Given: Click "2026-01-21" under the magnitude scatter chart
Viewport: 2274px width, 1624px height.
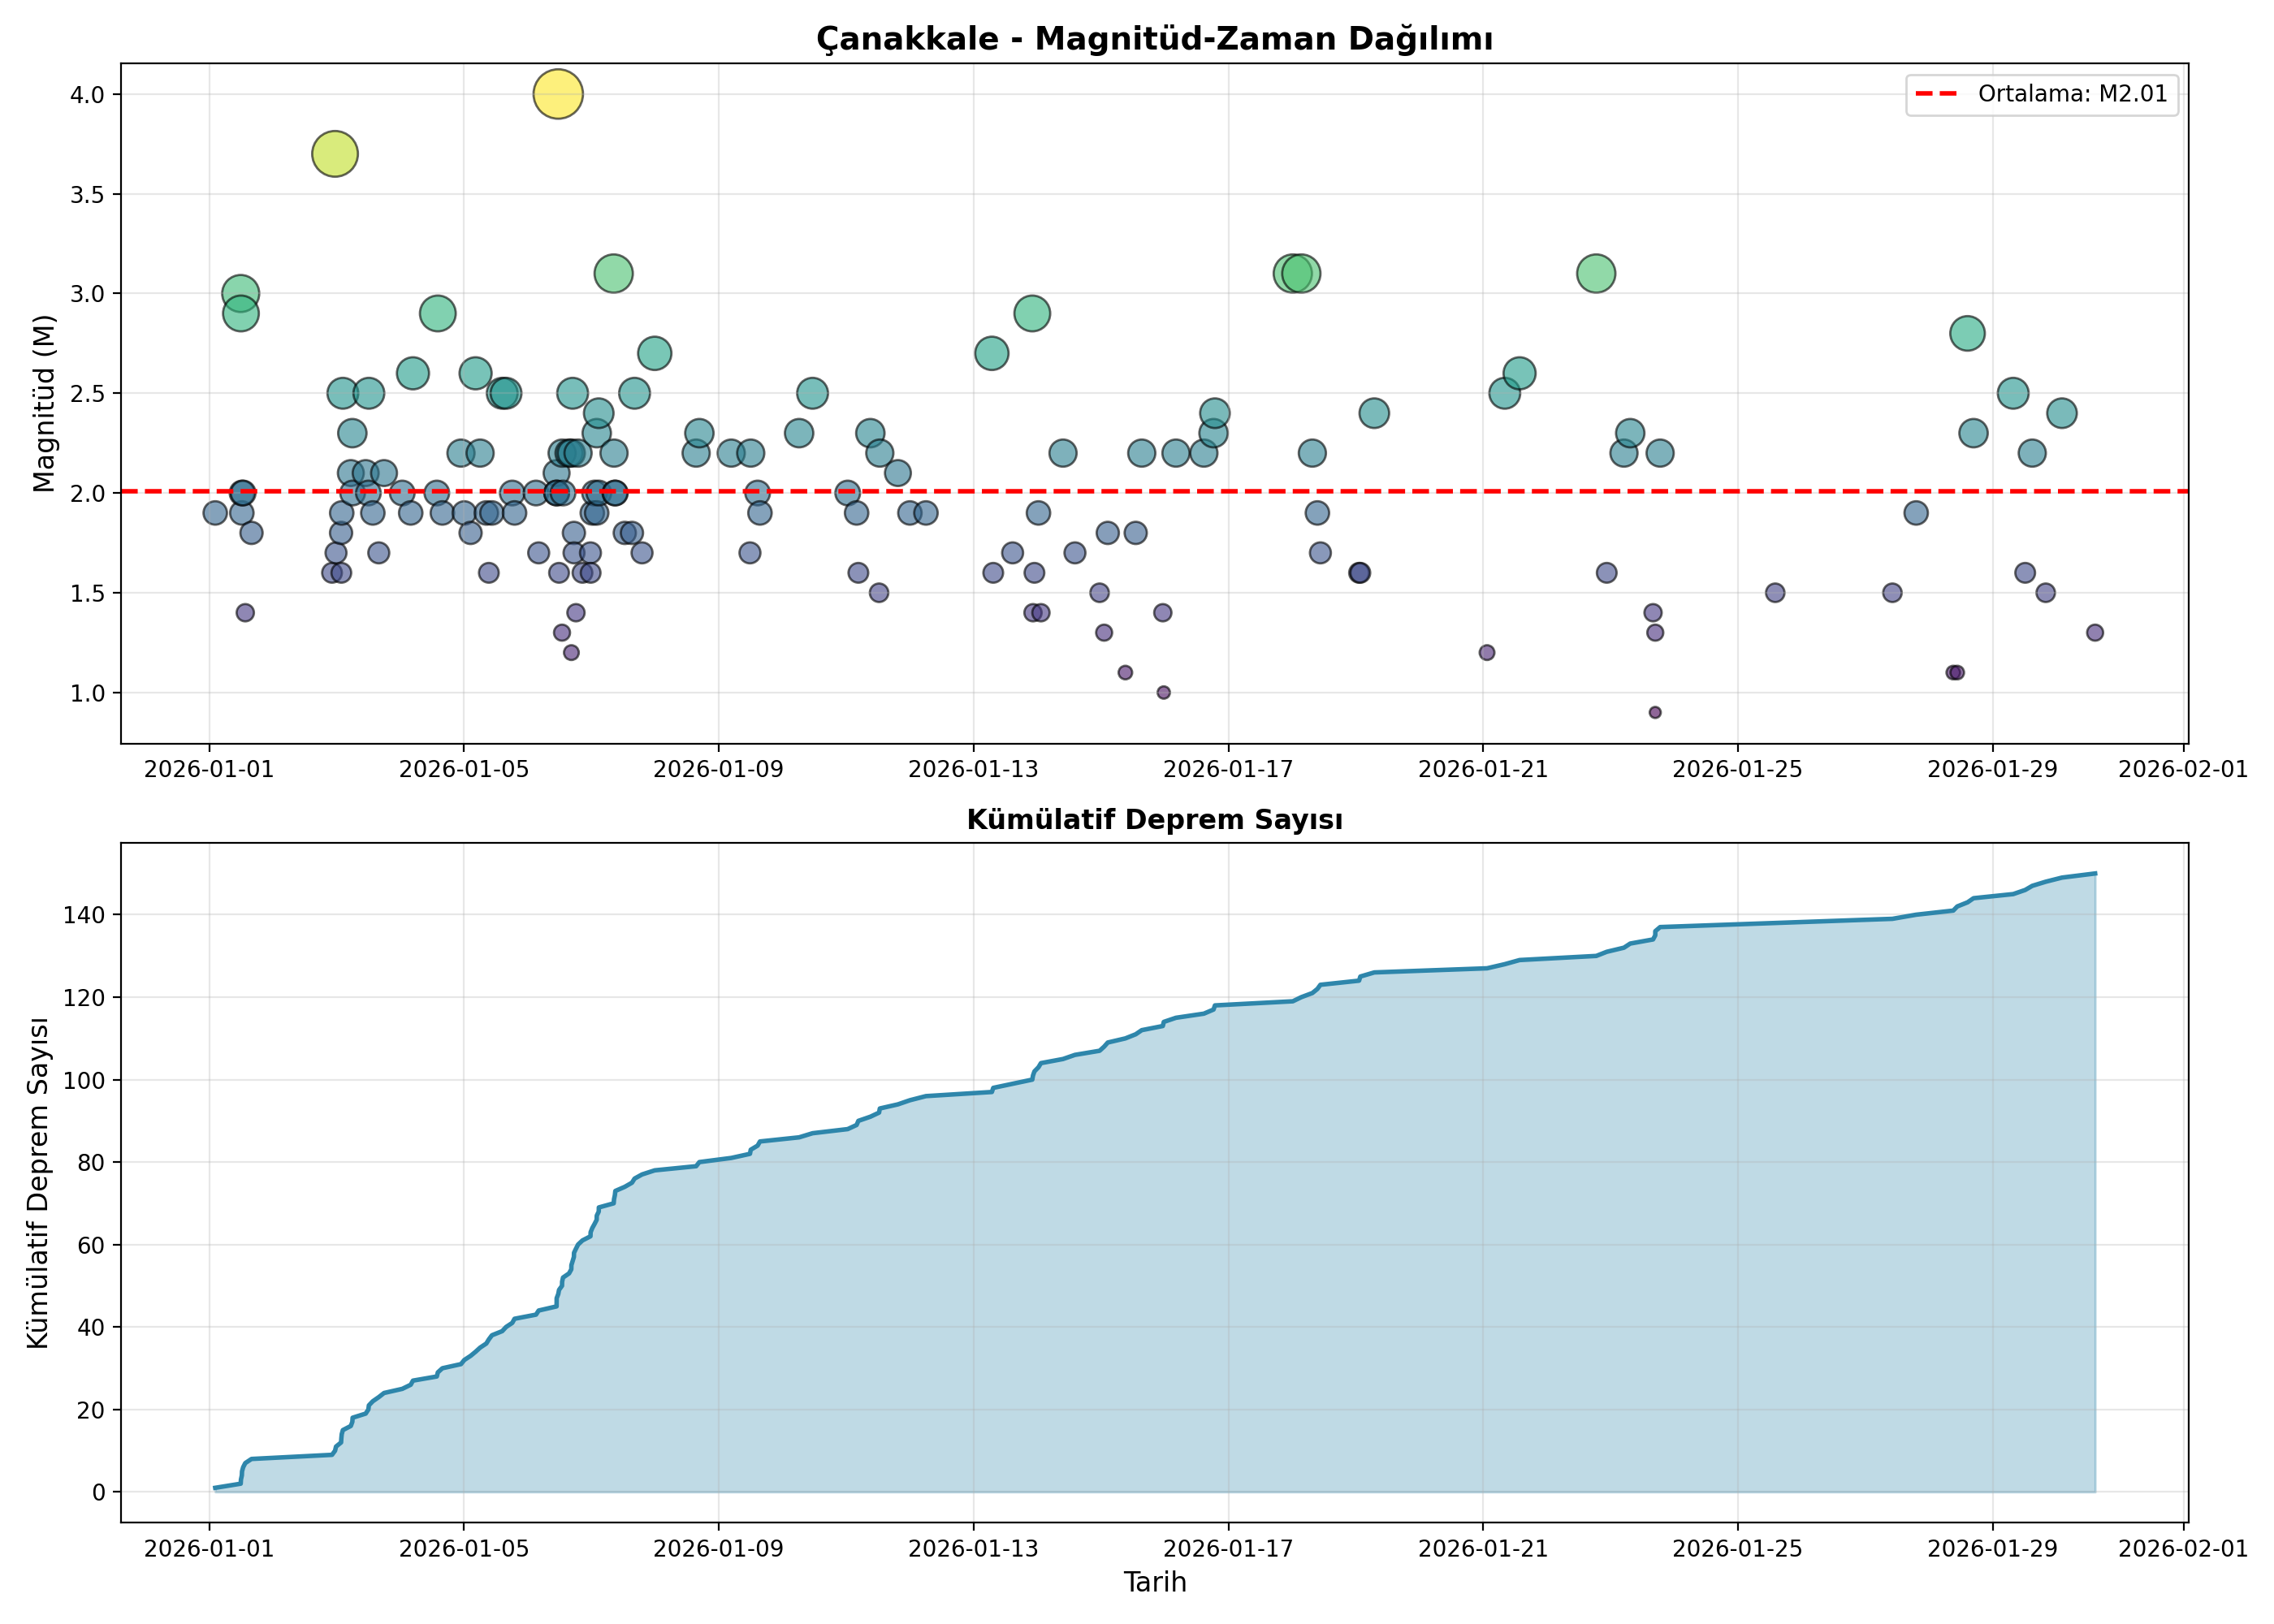Looking at the screenshot, I should coord(1483,769).
